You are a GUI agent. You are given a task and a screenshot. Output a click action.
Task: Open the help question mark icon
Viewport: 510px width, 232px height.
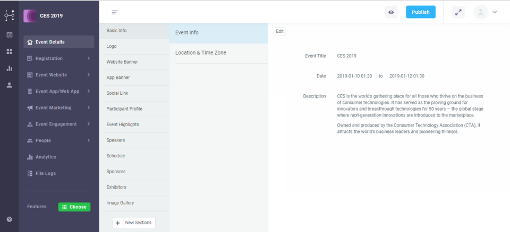(x=10, y=219)
